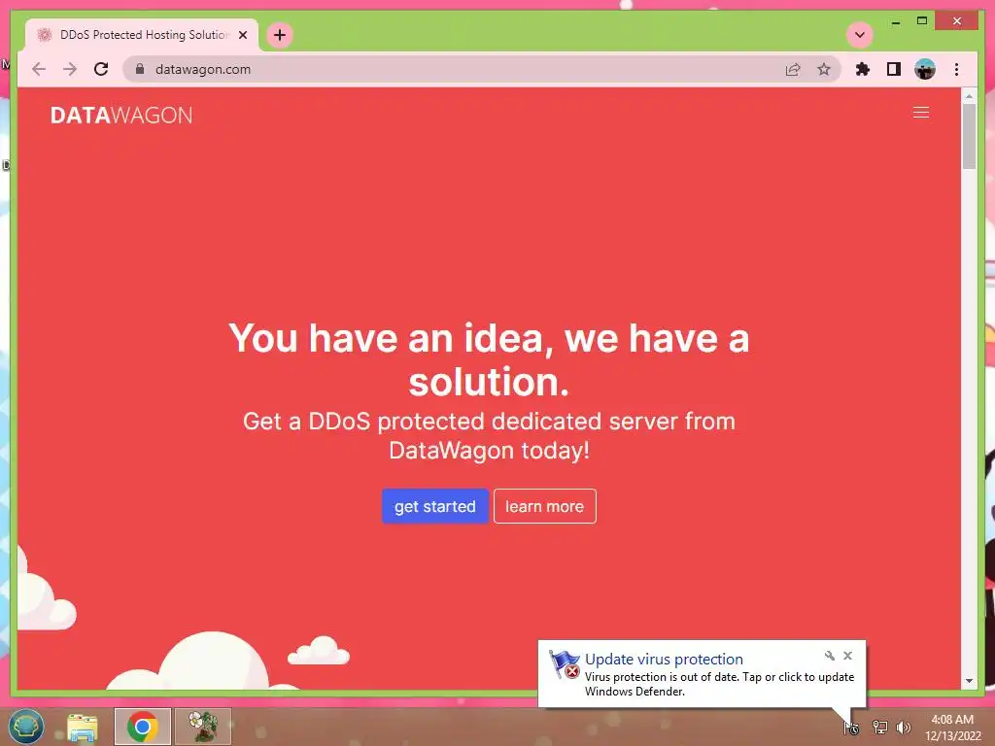Open File Explorer from the taskbar
The width and height of the screenshot is (995, 746).
click(83, 727)
